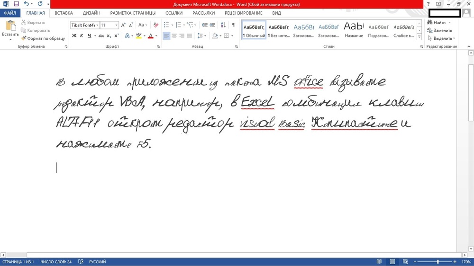Viewport: 474px width, 266px height.
Task: Toggle Italic formatting (К)
Action: pyautogui.click(x=81, y=36)
